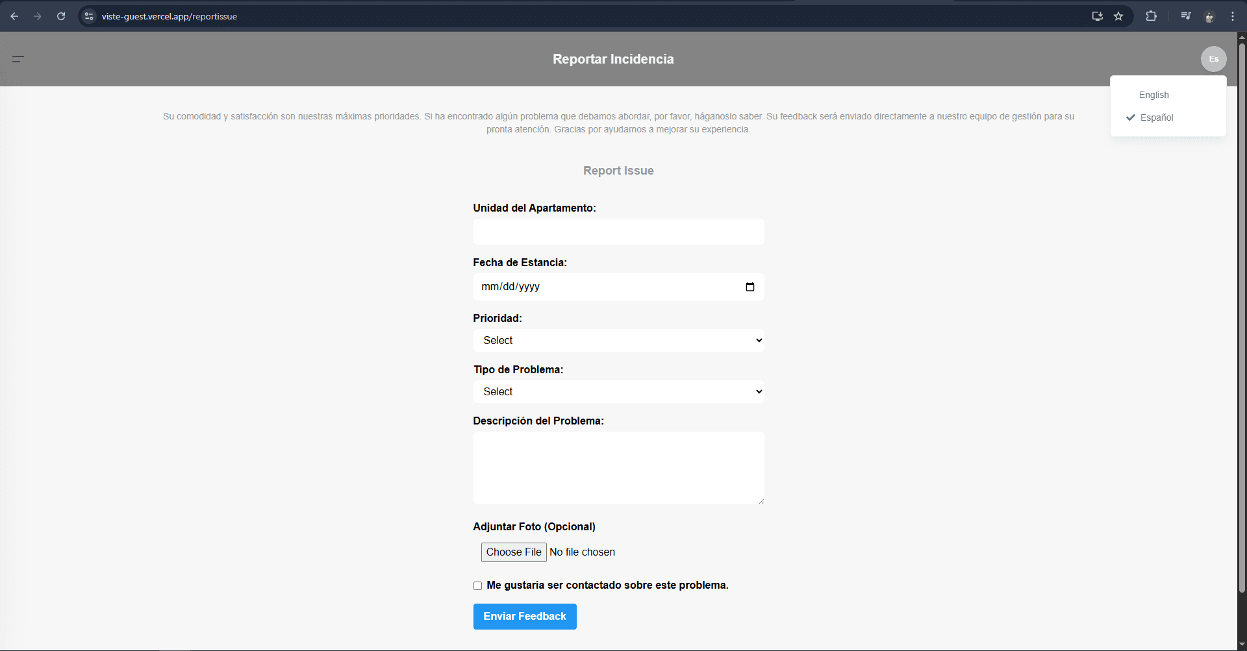Screen dimensions: 1247x651
Task: Select Español in the language menu
Action: point(1156,117)
